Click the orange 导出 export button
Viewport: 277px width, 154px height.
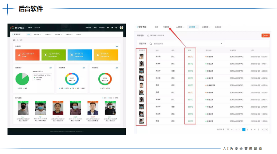pos(265,35)
